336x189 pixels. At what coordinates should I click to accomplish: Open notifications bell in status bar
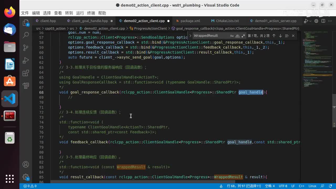coord(330,186)
